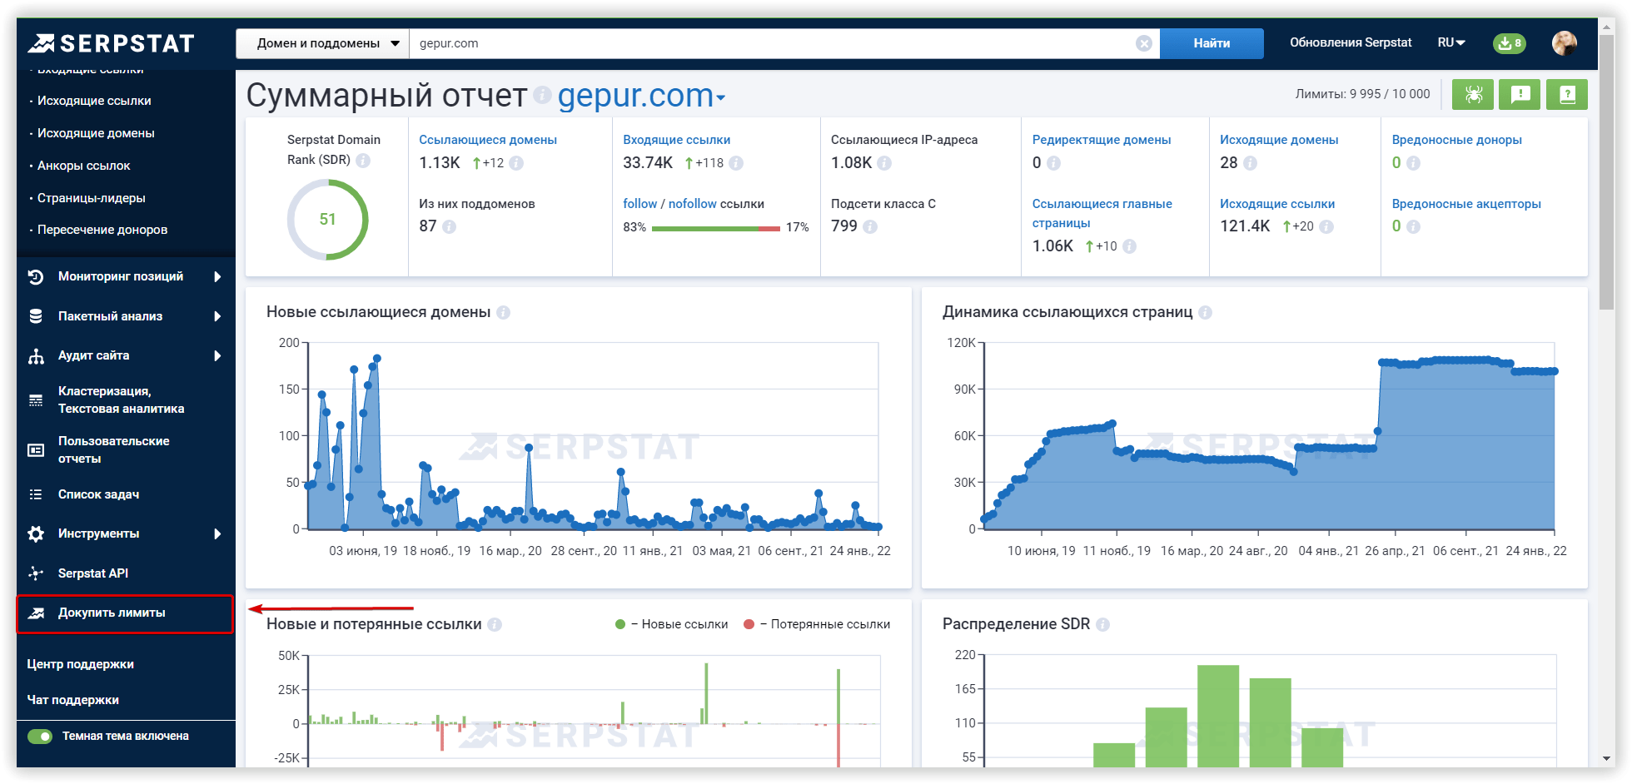Open Чат поддержки in sidebar
The width and height of the screenshot is (1632, 784).
73,700
